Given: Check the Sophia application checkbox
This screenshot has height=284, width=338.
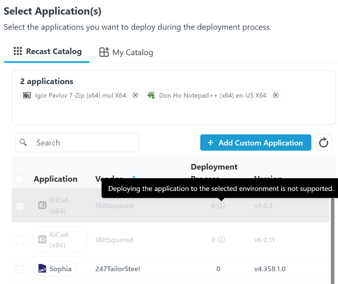Looking at the screenshot, I should pos(20,269).
